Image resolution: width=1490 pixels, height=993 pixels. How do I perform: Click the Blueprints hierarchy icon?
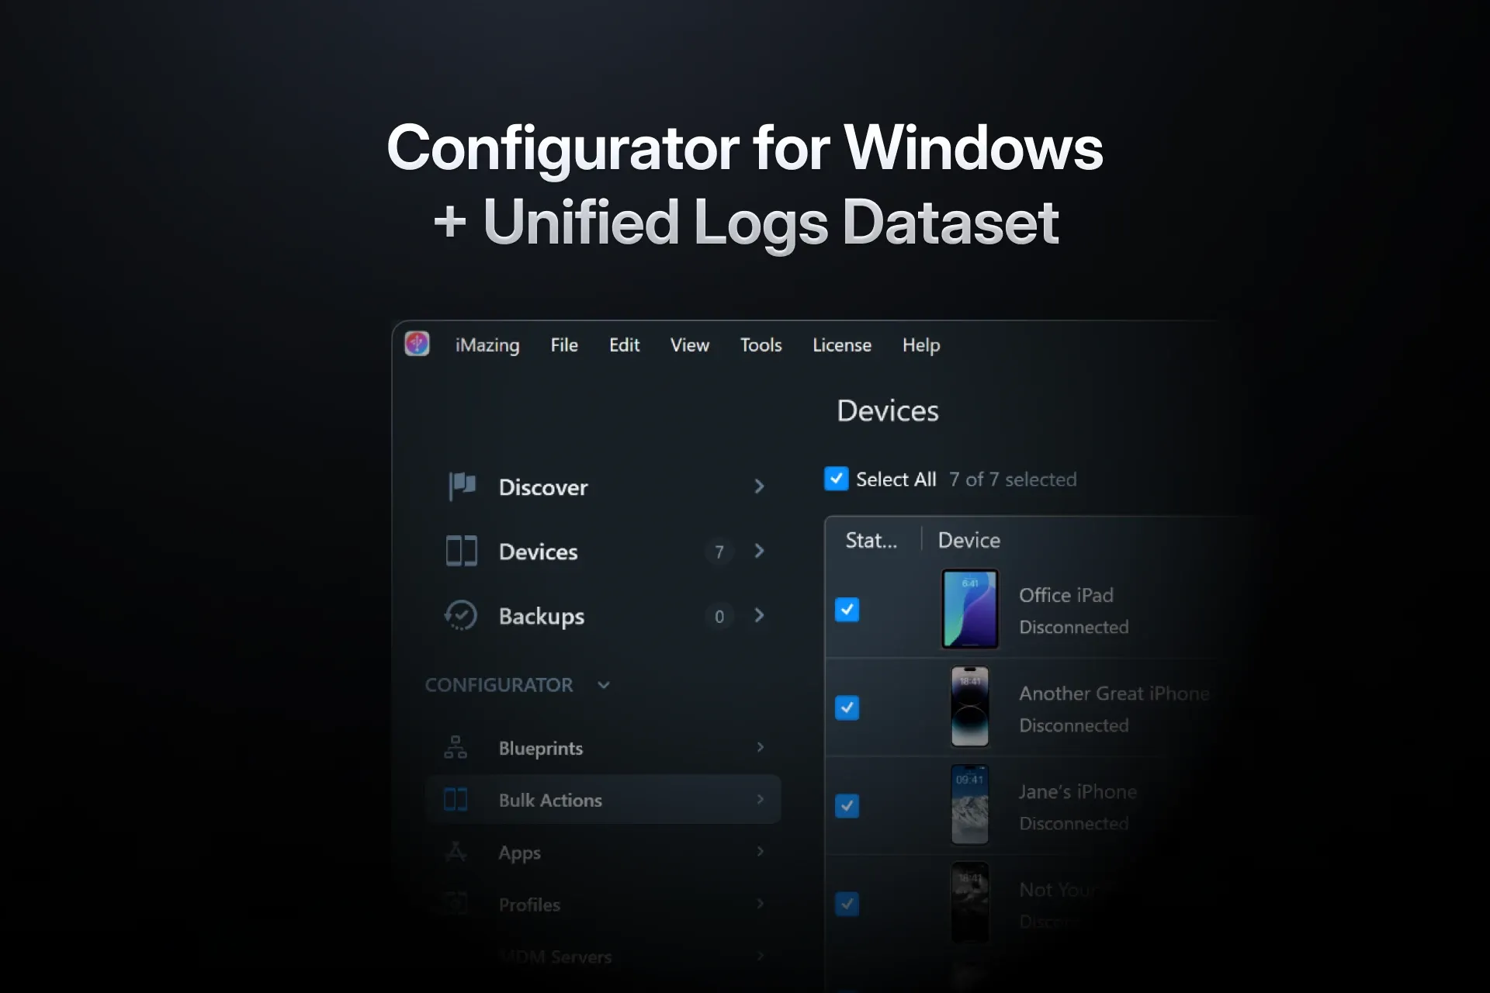pos(456,747)
